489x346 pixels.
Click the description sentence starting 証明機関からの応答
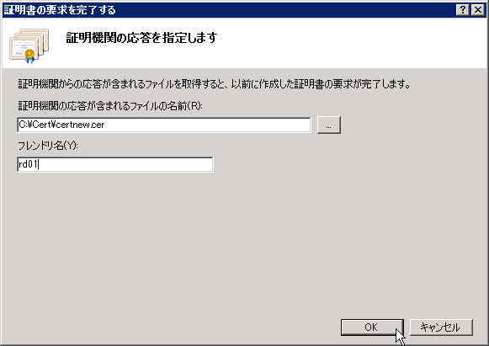[x=214, y=84]
